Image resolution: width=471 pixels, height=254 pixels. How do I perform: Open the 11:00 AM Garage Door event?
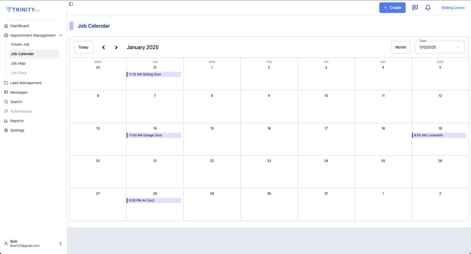pyautogui.click(x=154, y=135)
